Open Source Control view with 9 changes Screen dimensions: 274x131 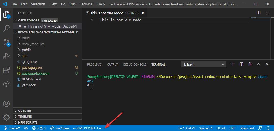point(6,43)
